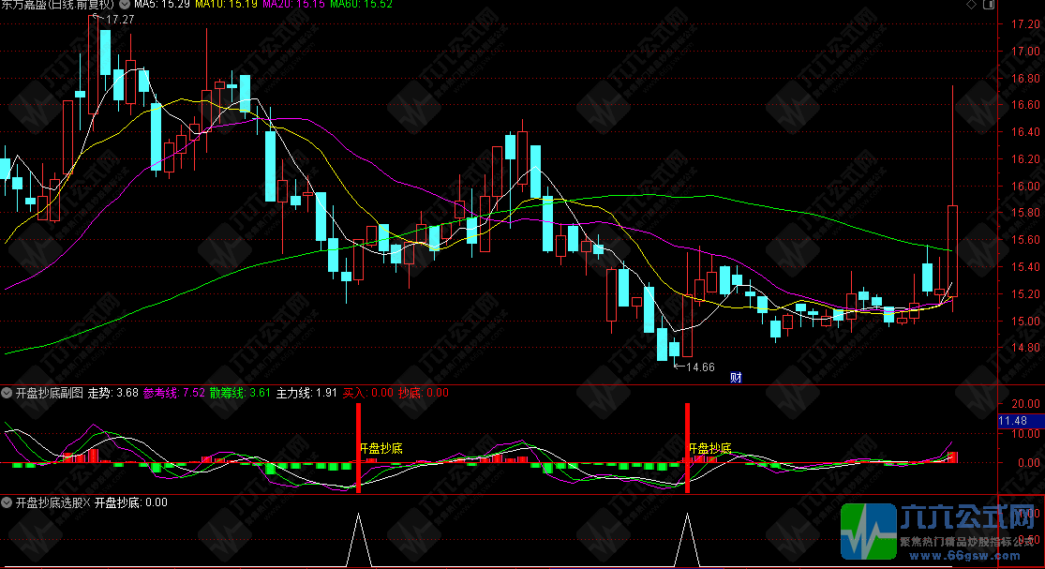Click the MA5 moving average label
This screenshot has height=569, width=1045.
click(162, 4)
